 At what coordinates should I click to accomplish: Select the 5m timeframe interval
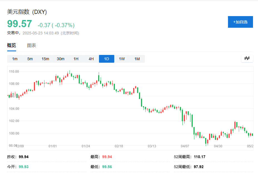click(30, 59)
